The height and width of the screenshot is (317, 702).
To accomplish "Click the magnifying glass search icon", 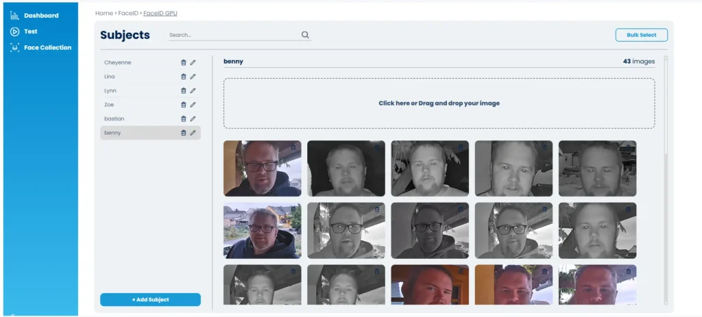I will [x=305, y=35].
